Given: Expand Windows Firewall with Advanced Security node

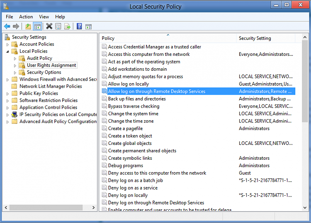Looking at the screenshot, I should (x=8, y=80).
